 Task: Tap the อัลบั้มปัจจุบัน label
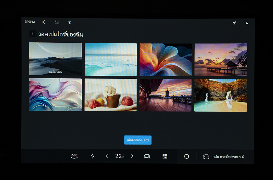[55, 72]
